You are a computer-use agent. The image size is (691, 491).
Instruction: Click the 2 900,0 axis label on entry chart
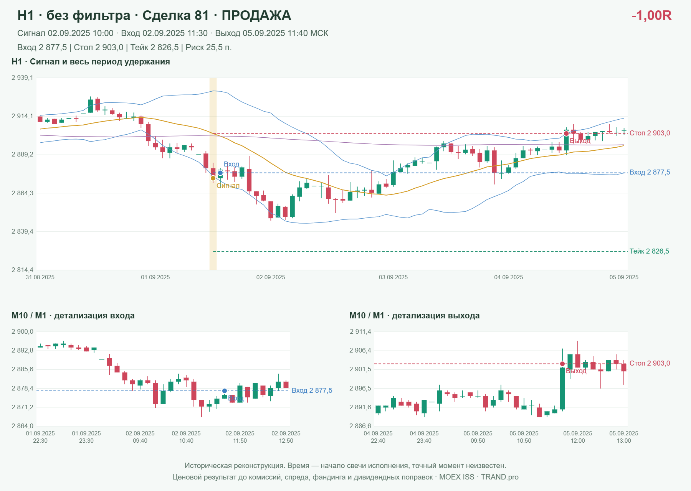point(22,332)
